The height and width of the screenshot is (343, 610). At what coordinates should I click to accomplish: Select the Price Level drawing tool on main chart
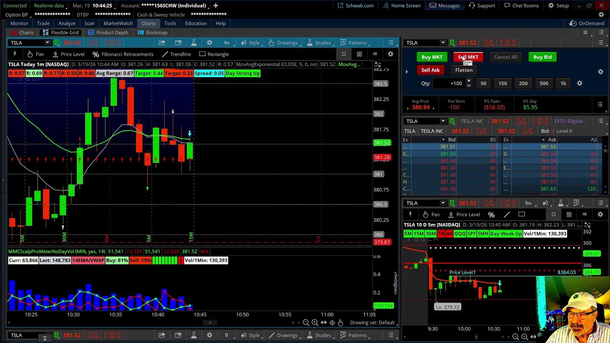(68, 54)
